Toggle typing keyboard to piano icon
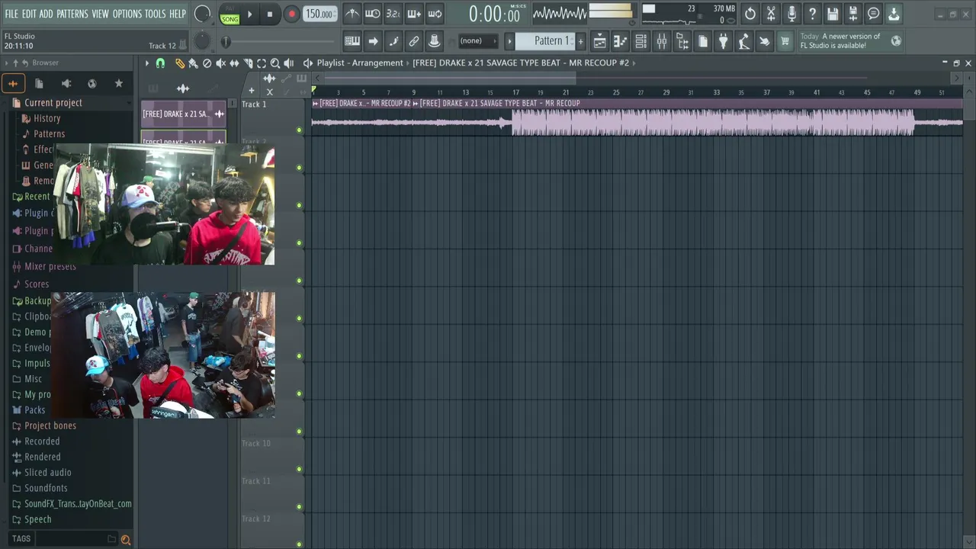Viewport: 976px width, 549px height. coord(352,41)
